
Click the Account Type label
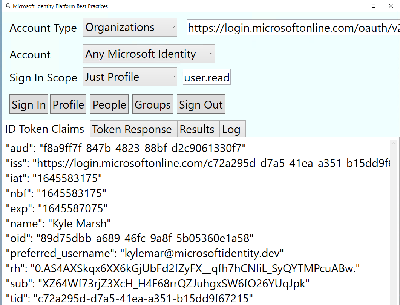(43, 28)
